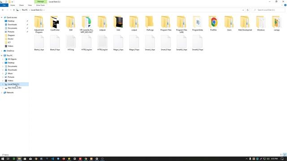
Task: Open address bar history dropdown
Action: [x=243, y=10]
